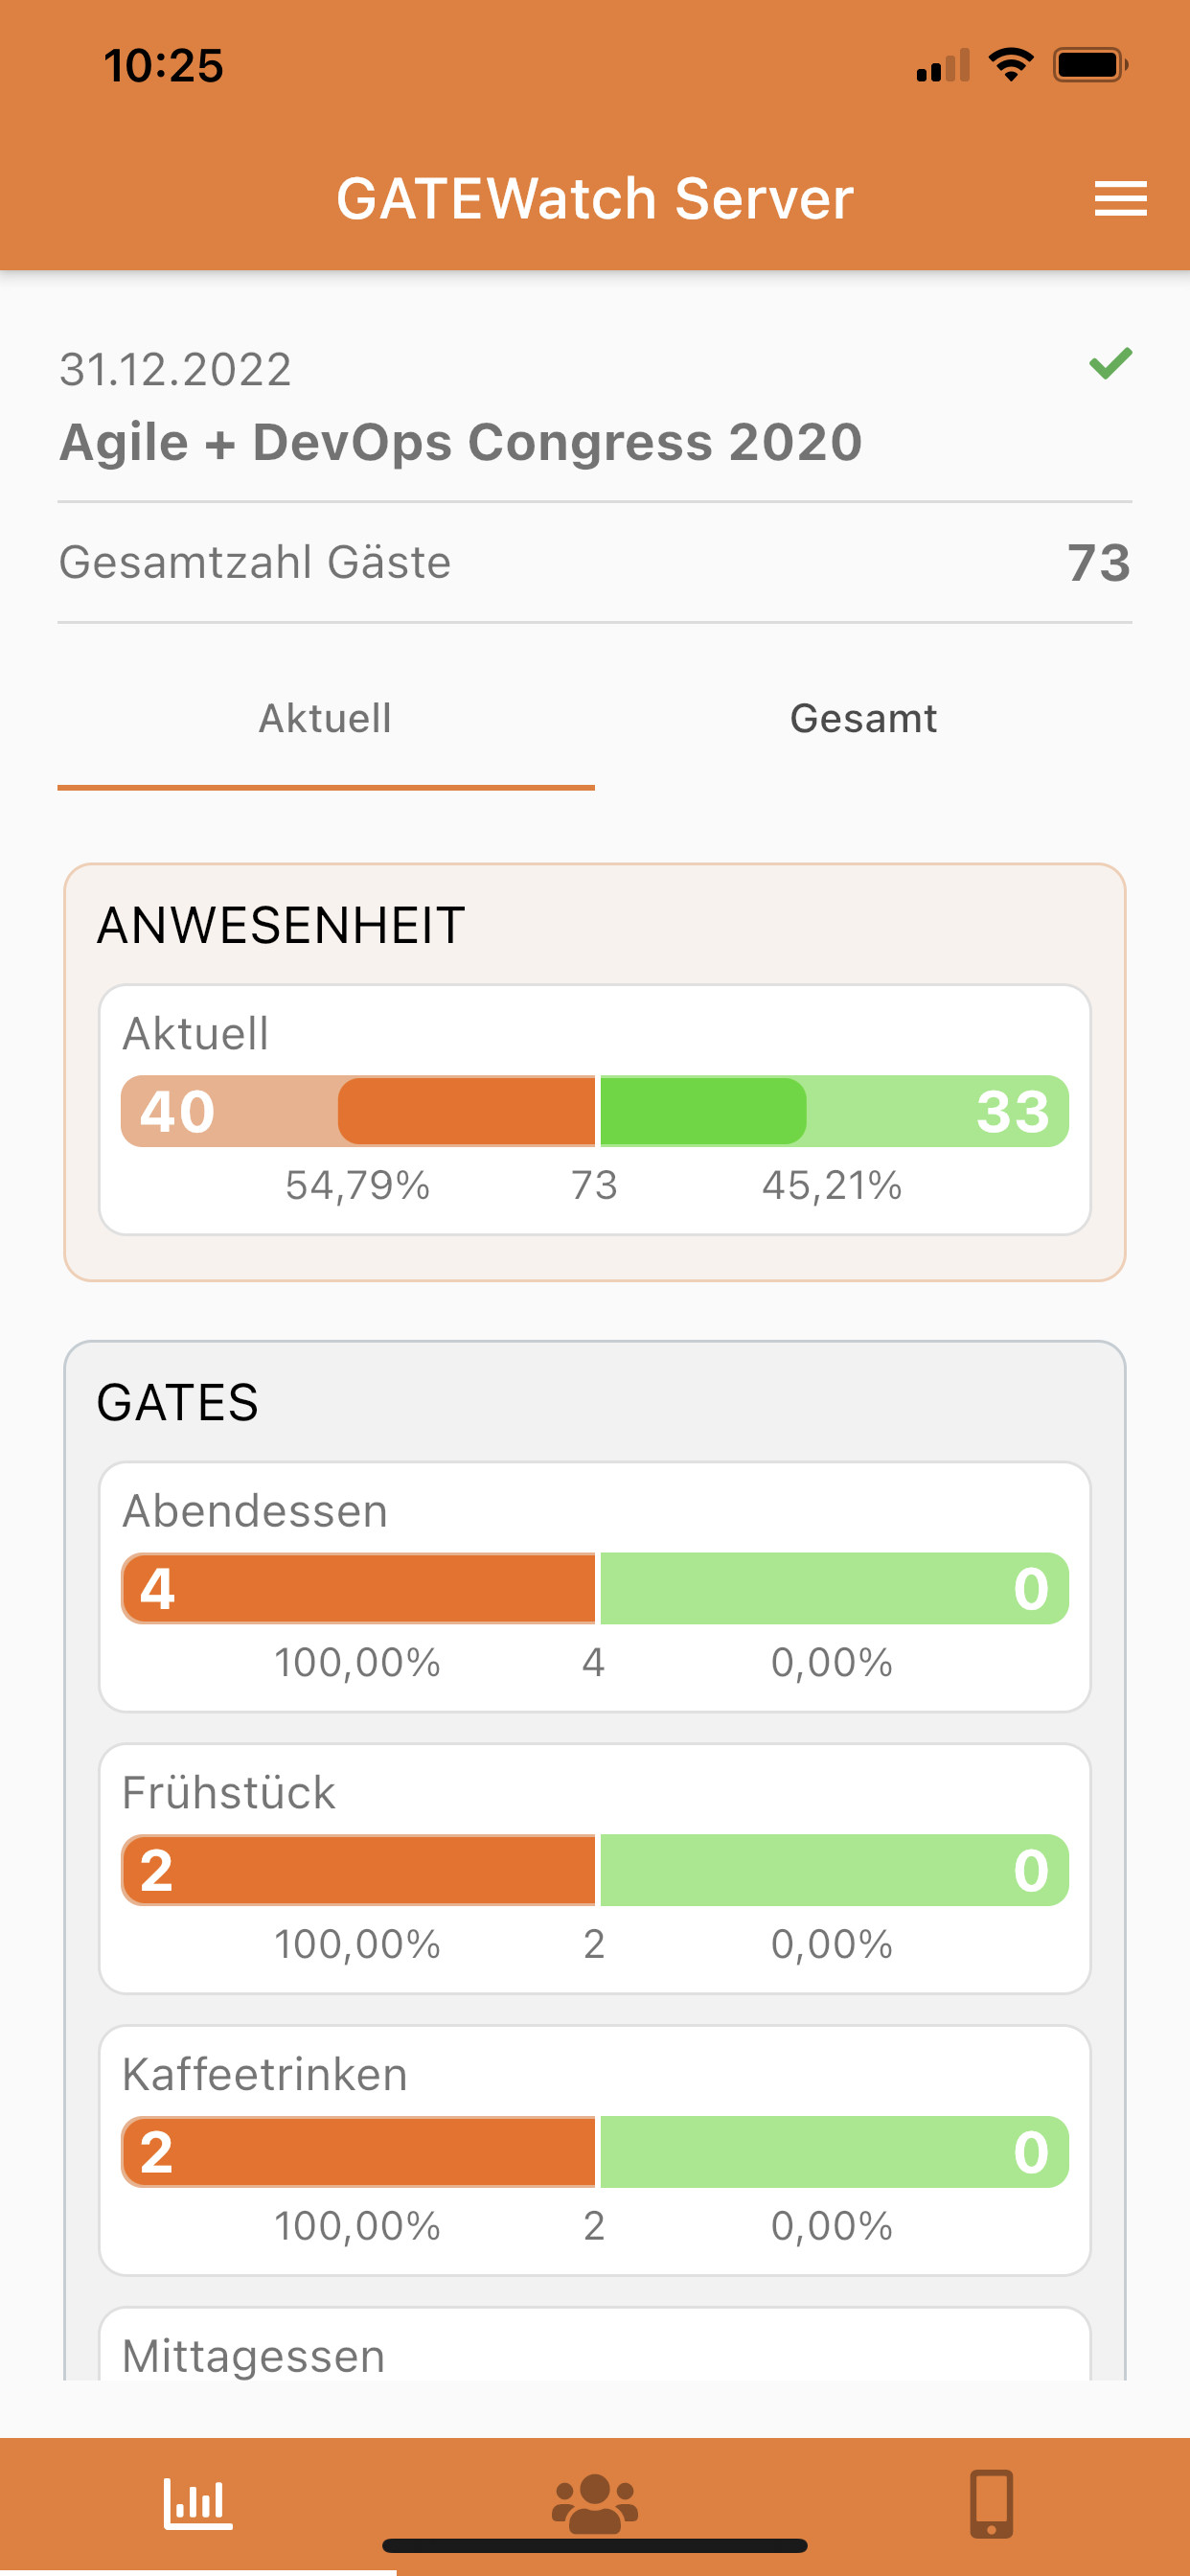Open the Frühstück gate card
Screen dimensions: 1190x2576
point(595,1793)
